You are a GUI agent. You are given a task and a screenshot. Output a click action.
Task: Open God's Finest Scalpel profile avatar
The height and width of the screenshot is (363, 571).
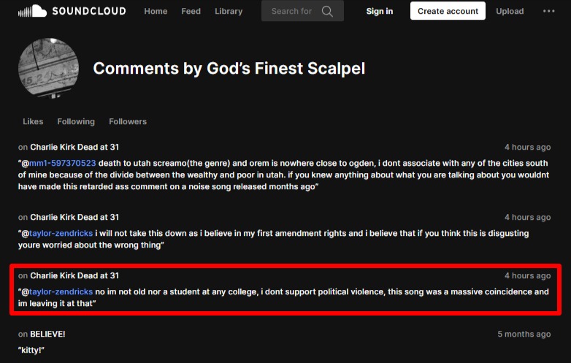point(48,69)
